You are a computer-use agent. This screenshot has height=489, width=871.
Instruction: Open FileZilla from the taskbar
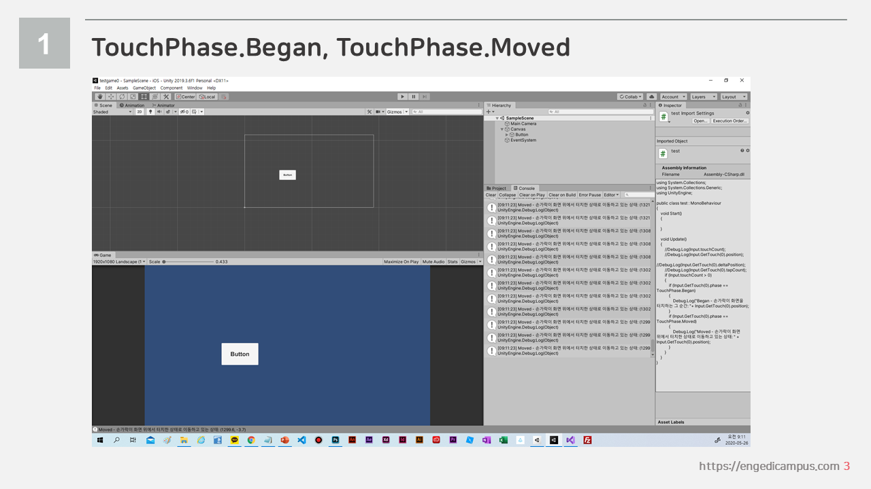point(587,440)
